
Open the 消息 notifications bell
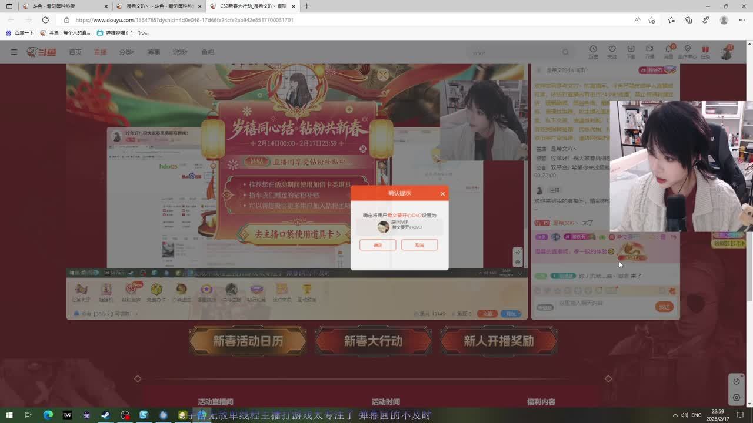(668, 52)
